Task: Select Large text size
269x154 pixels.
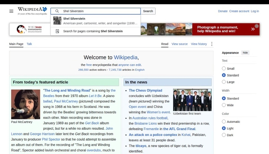Action: (x=224, y=82)
